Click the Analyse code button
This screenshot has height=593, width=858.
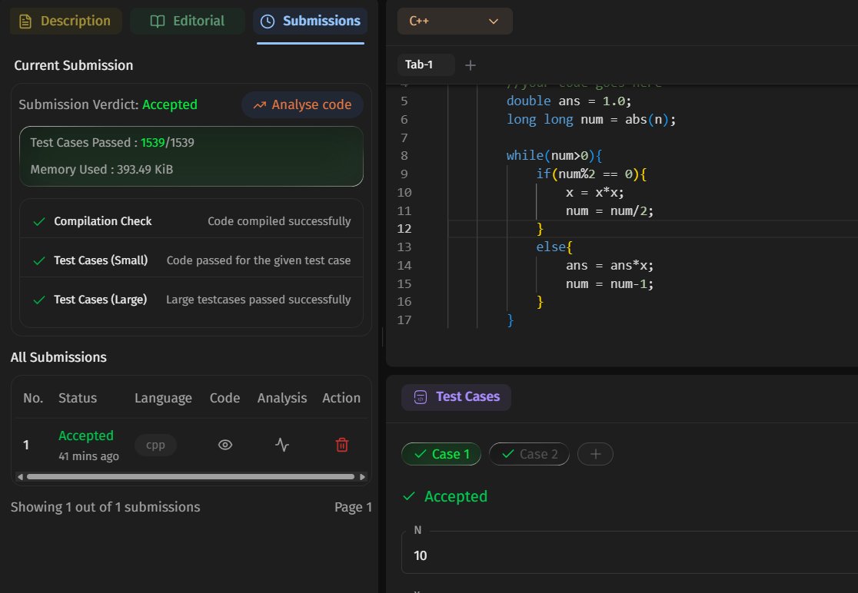(x=303, y=104)
